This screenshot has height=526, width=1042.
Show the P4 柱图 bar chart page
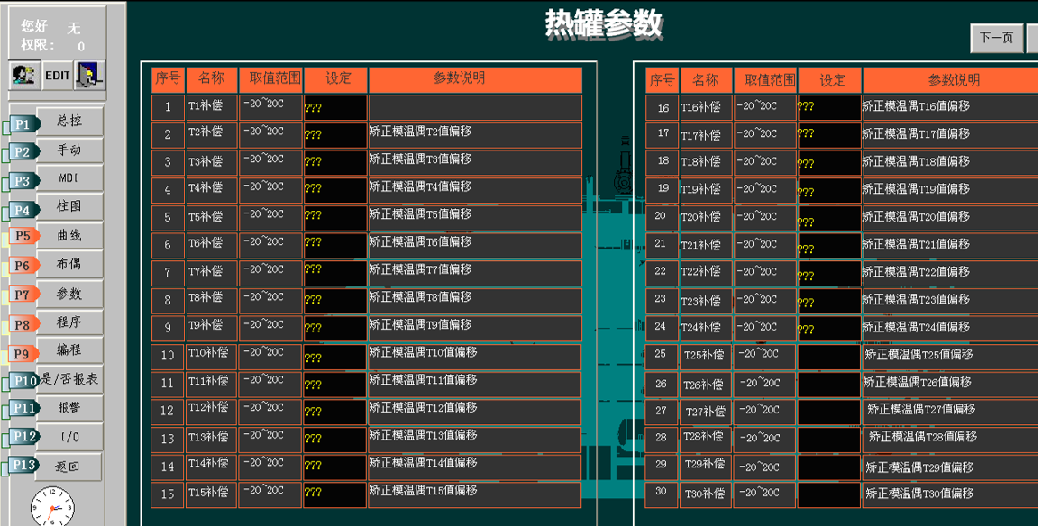click(x=68, y=207)
